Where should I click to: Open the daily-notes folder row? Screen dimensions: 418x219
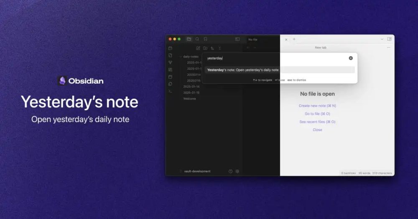191,57
